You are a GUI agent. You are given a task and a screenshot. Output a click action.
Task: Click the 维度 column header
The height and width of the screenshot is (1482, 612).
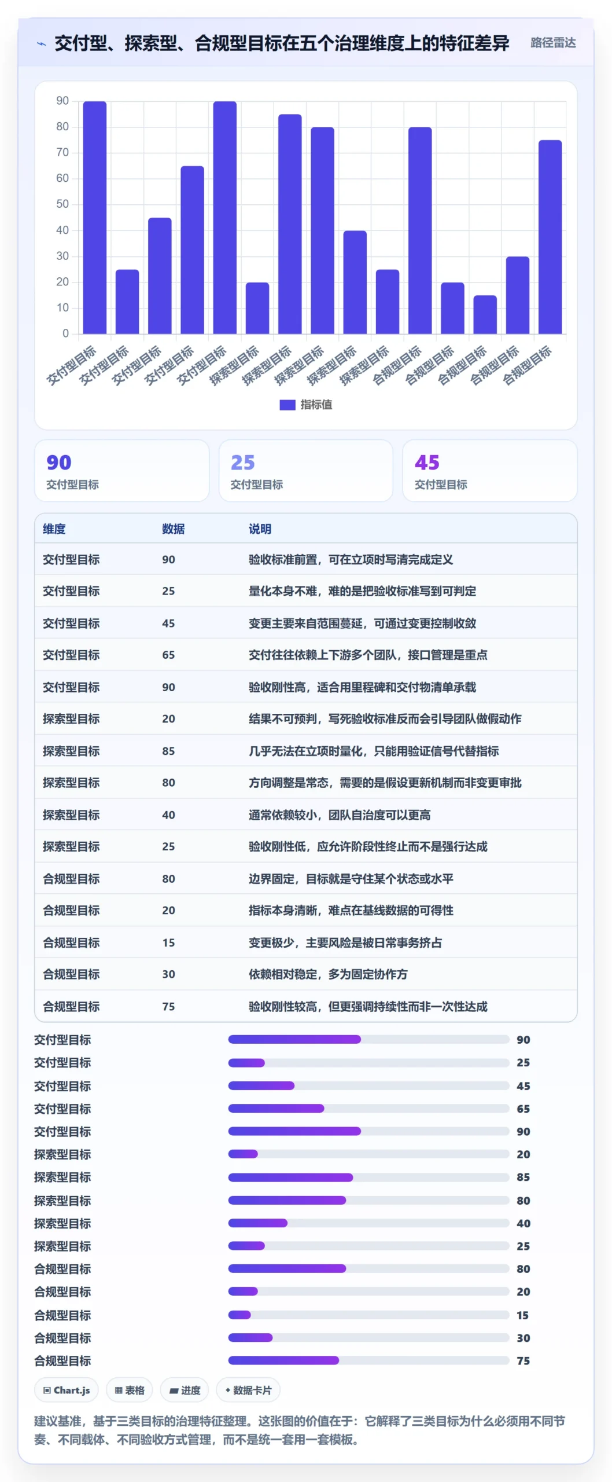(x=54, y=529)
